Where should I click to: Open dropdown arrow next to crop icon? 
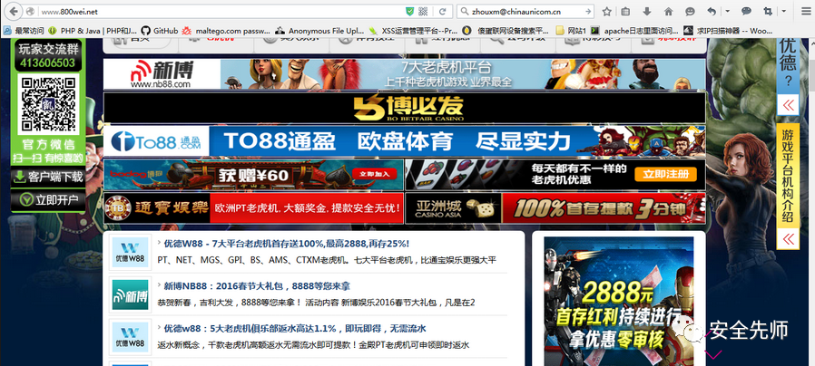(783, 12)
